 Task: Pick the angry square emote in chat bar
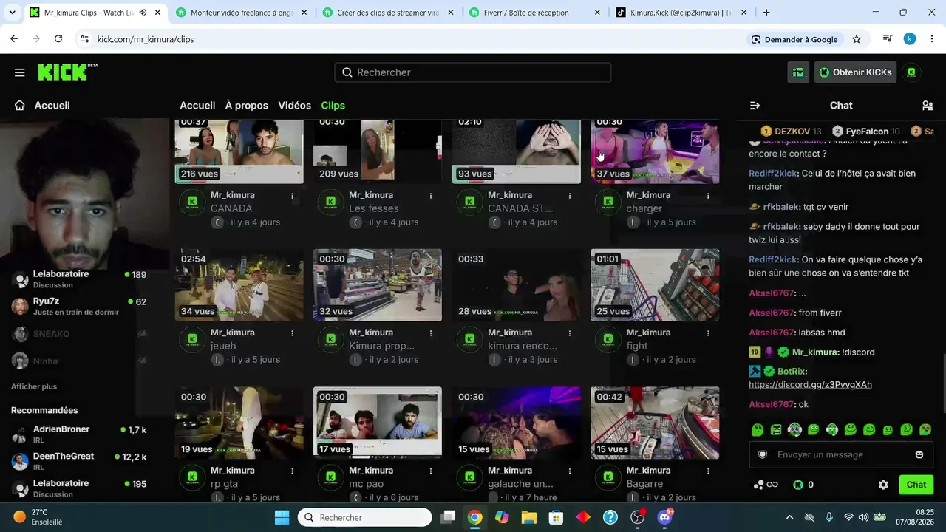coord(776,429)
